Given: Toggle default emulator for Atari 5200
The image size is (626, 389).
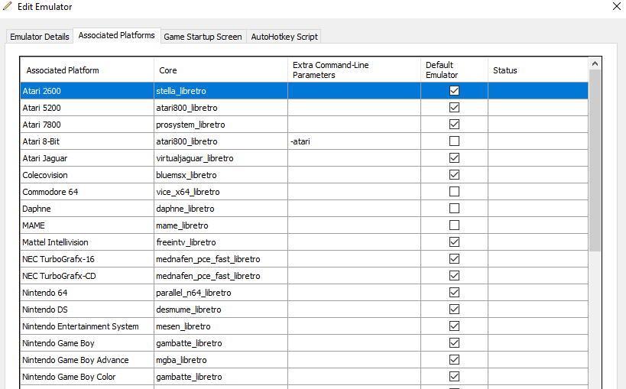Looking at the screenshot, I should [x=454, y=108].
